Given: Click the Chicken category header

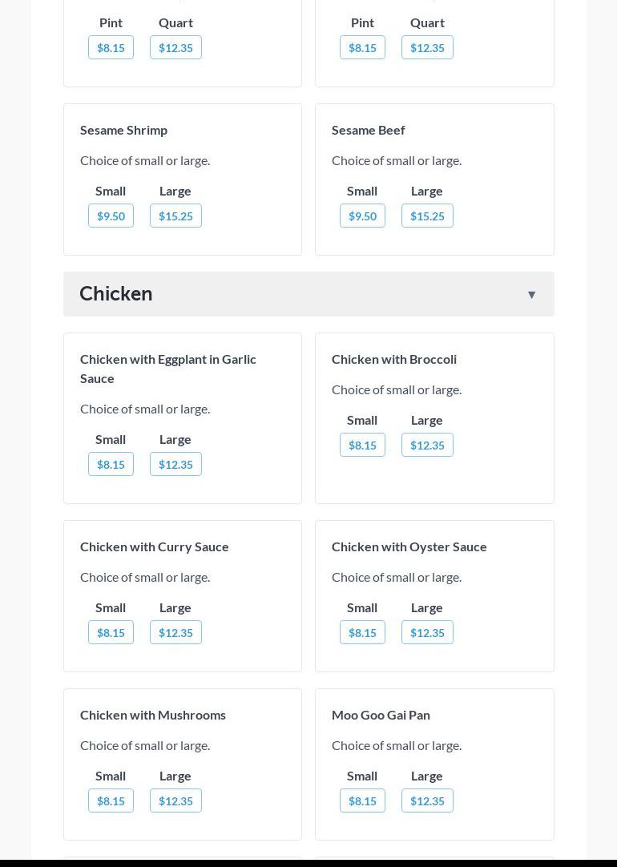Looking at the screenshot, I should tap(116, 293).
